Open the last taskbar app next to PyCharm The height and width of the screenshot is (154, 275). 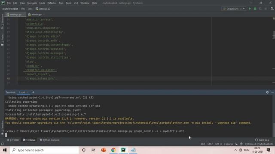[x=133, y=150]
